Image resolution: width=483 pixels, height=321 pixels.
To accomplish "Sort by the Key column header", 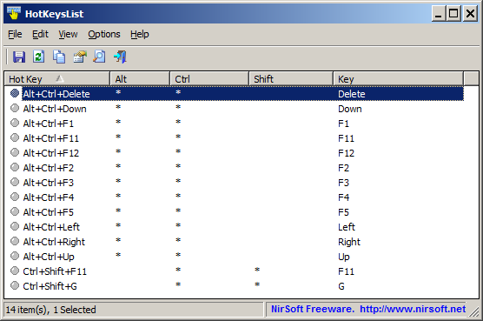I will click(x=398, y=78).
